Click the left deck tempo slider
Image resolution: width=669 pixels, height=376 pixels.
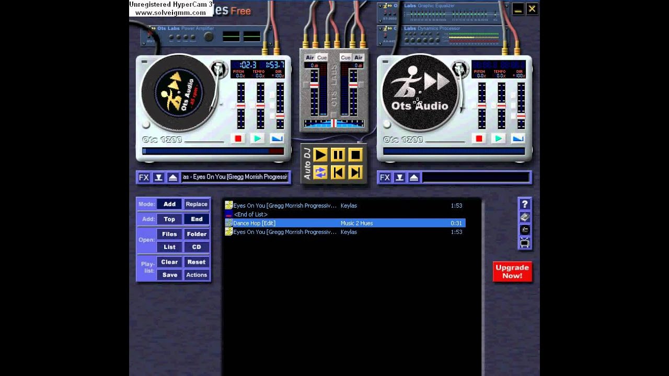(x=260, y=105)
